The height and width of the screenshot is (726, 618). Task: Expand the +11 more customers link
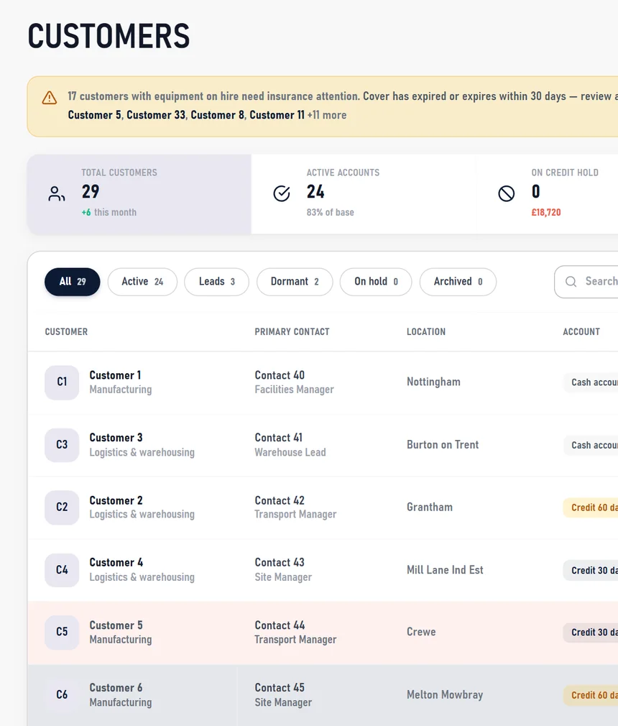(327, 115)
